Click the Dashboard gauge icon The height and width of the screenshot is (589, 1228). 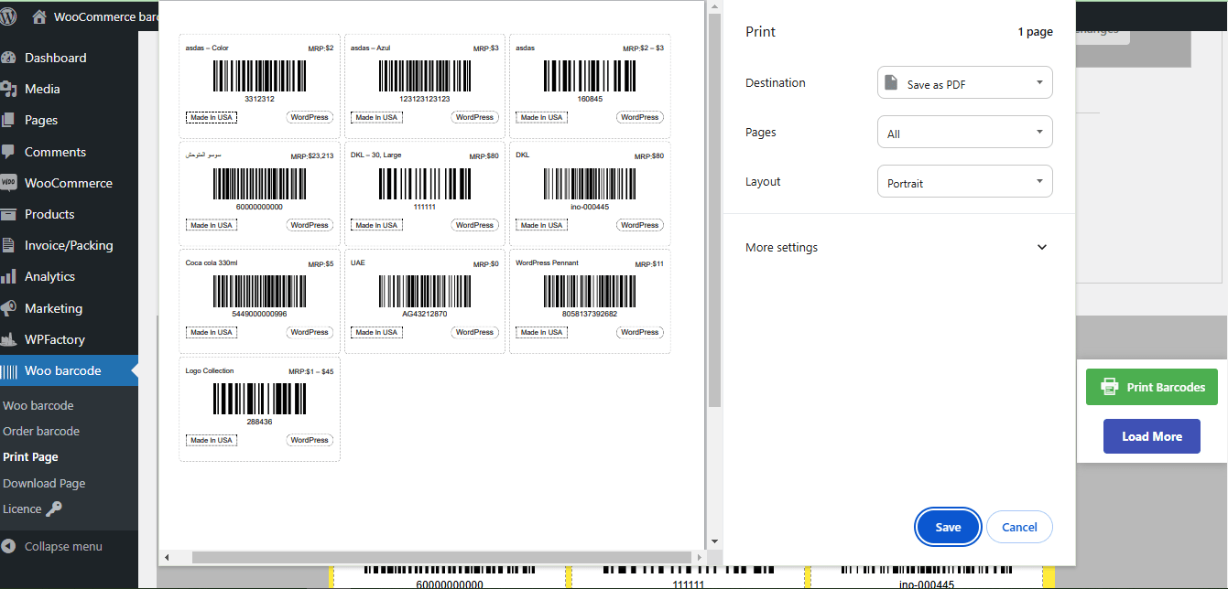9,58
